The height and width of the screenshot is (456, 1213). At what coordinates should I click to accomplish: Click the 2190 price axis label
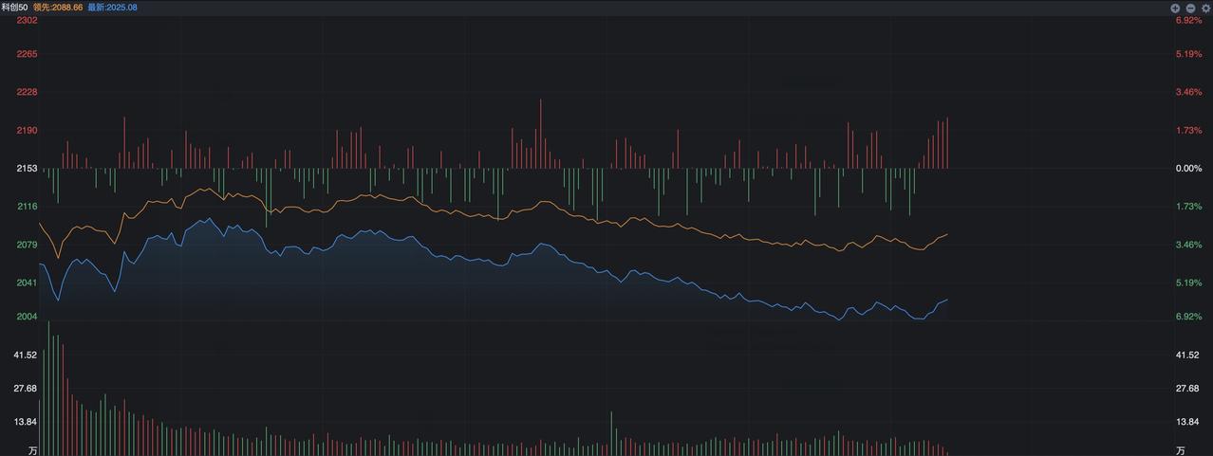27,130
